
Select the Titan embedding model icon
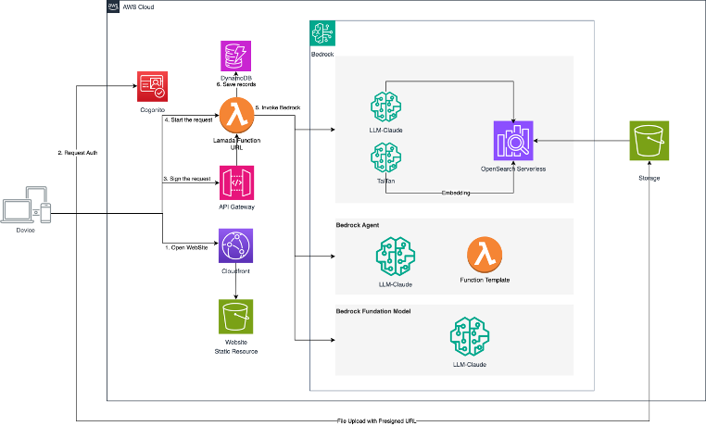coord(385,157)
